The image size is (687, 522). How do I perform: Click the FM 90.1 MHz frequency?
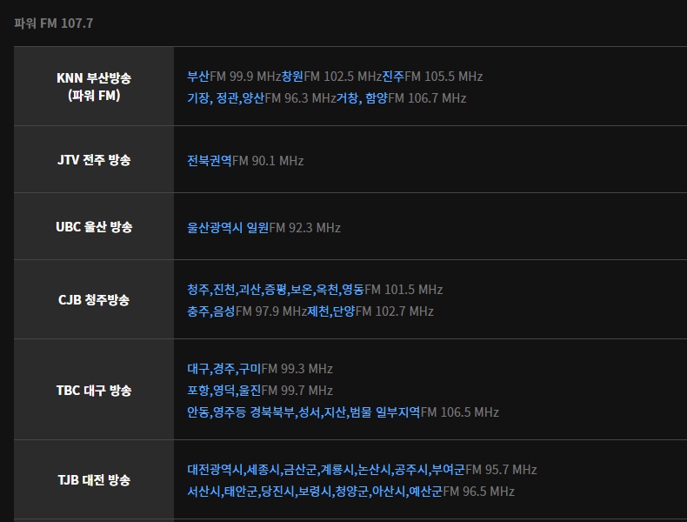tap(268, 161)
